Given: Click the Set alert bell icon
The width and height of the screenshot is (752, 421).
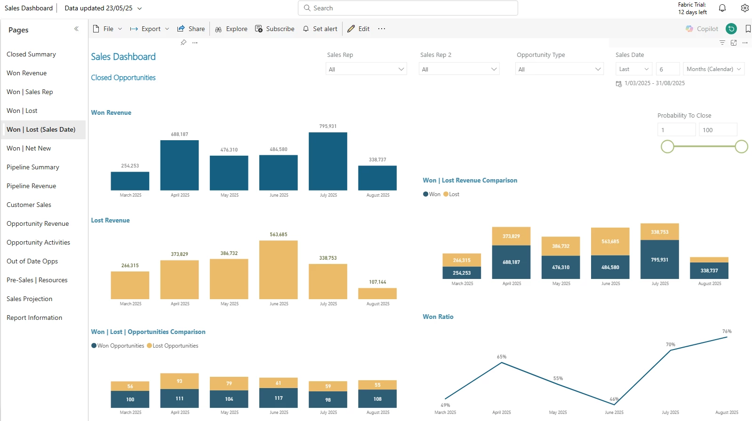Looking at the screenshot, I should 306,29.
